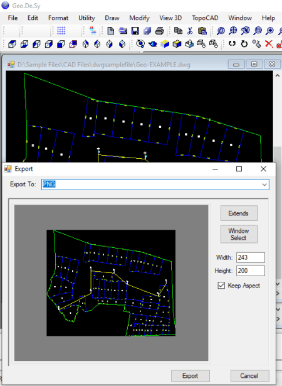The image size is (282, 386).
Task: Click the red X delete icon
Action: pos(269,44)
